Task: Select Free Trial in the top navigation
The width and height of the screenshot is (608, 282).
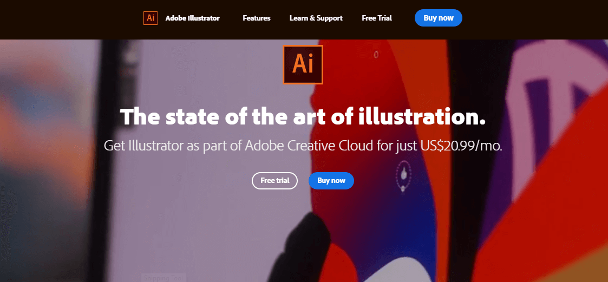Action: click(376, 18)
